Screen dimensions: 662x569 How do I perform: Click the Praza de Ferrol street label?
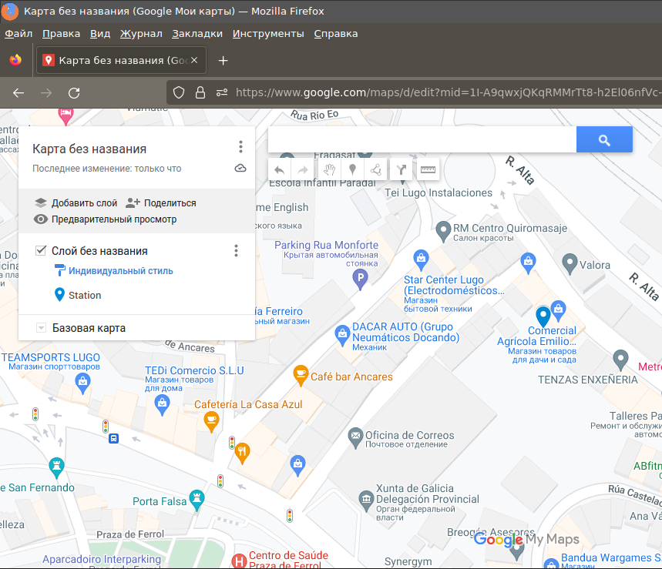(x=130, y=535)
